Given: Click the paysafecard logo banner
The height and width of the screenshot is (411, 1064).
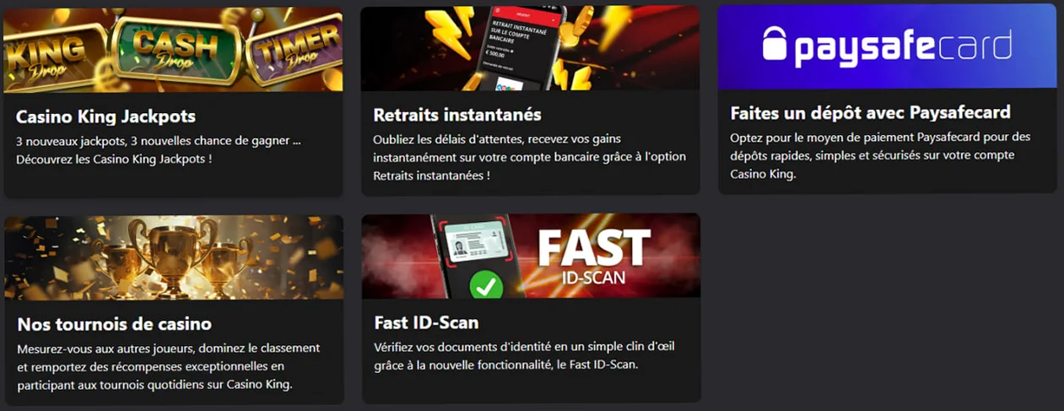Looking at the screenshot, I should (x=887, y=46).
